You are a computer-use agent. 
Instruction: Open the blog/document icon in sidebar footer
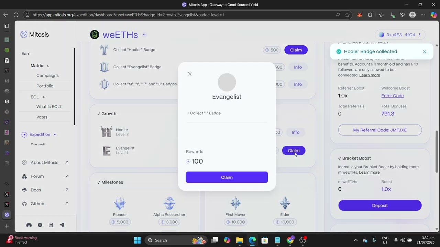coord(51,225)
